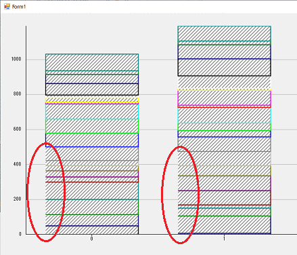Select the top teal segment of bar 1
This screenshot has width=297, height=255.
pyautogui.click(x=224, y=33)
